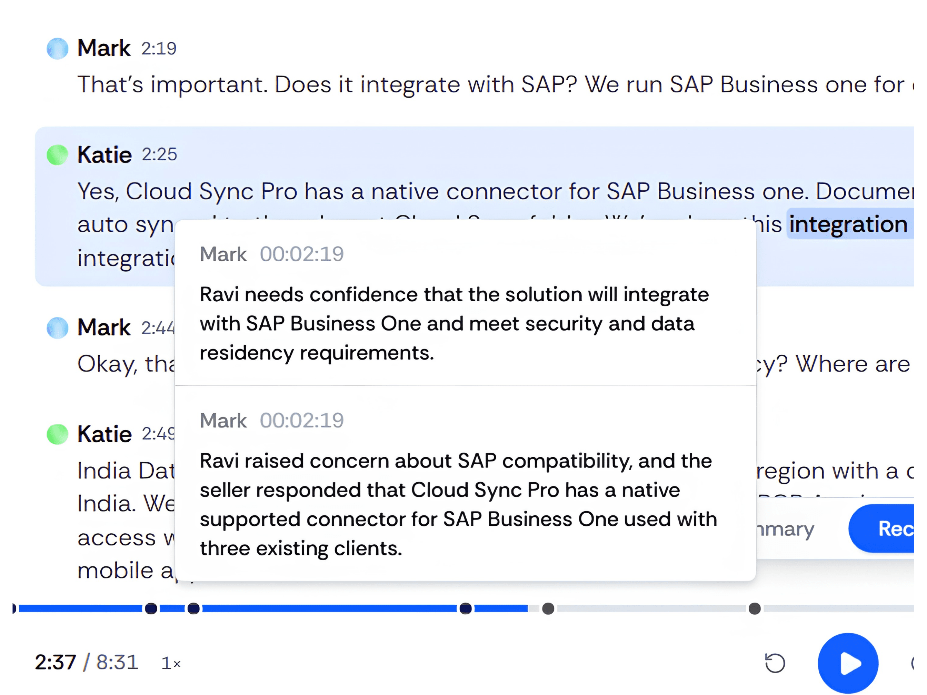The height and width of the screenshot is (695, 927).
Task: Select the second dark timeline marker dot
Action: [193, 608]
